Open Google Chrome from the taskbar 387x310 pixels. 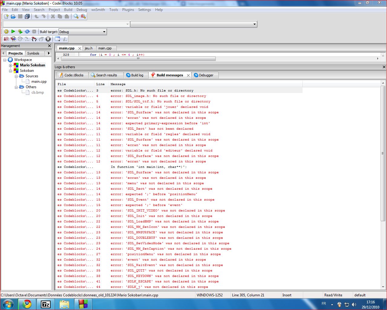click(x=27, y=304)
